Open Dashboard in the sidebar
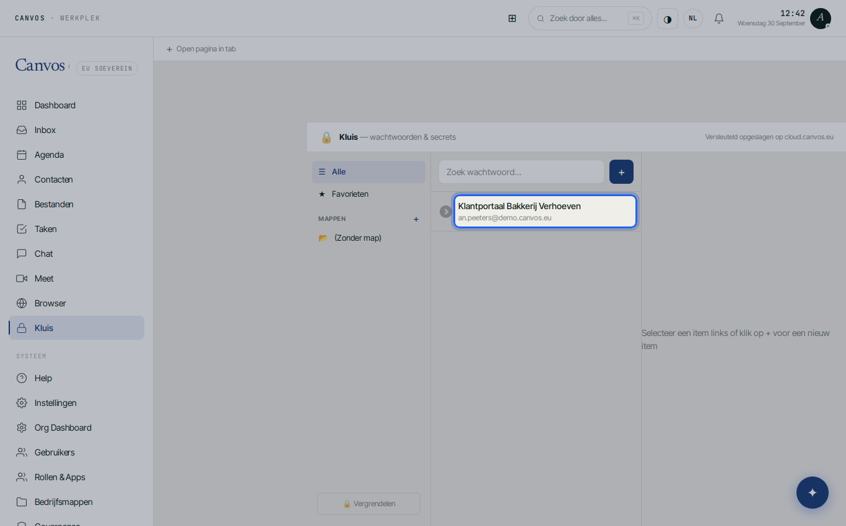Viewport: 846px width, 526px height. [76, 105]
